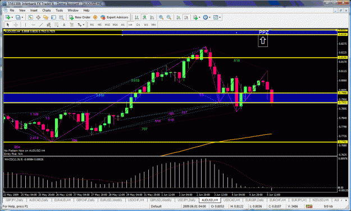
Task: Open the Strategy Tester icon
Action: [61, 17]
